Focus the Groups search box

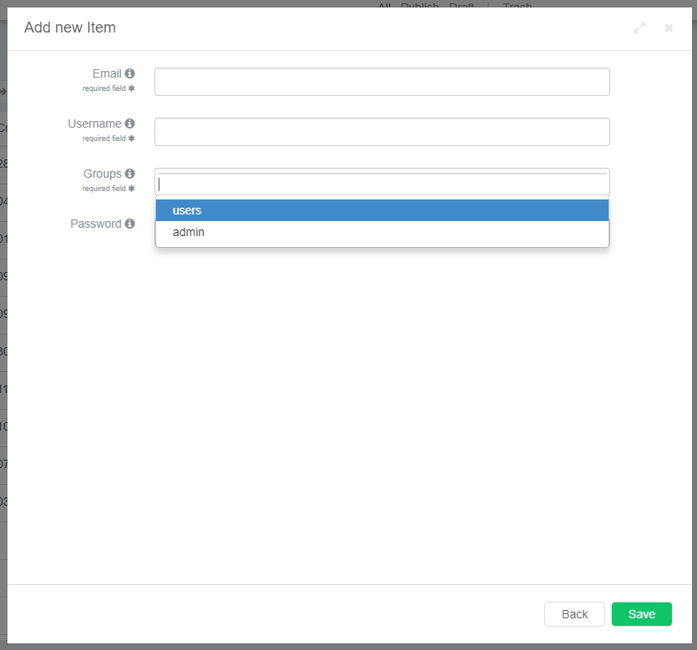(381, 184)
